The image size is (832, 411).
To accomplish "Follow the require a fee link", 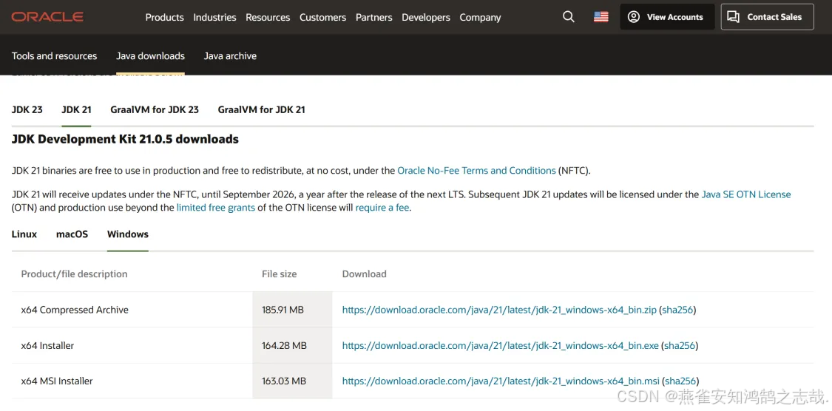I will 382,208.
